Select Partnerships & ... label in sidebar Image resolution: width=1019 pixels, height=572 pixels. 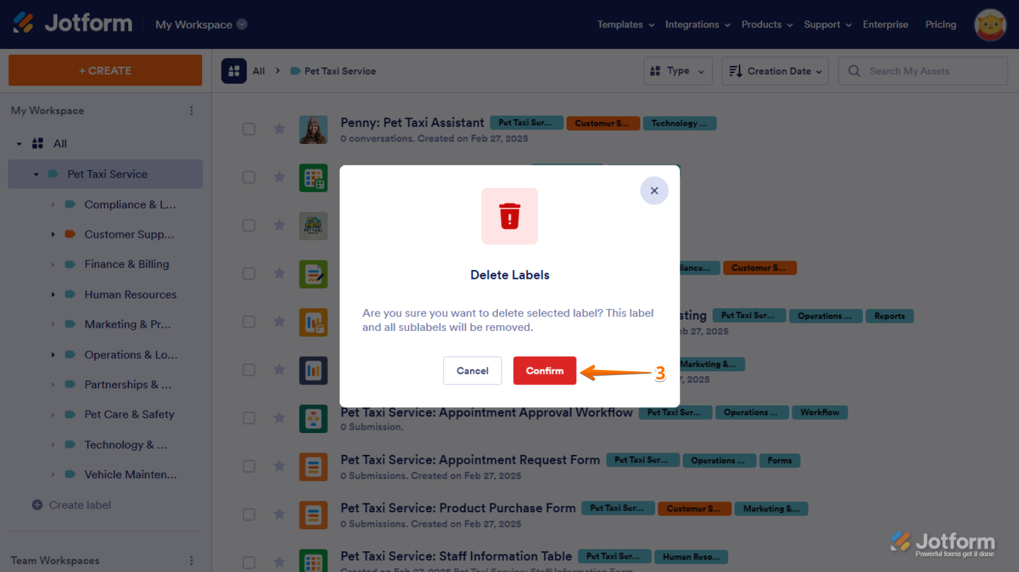[x=128, y=384]
